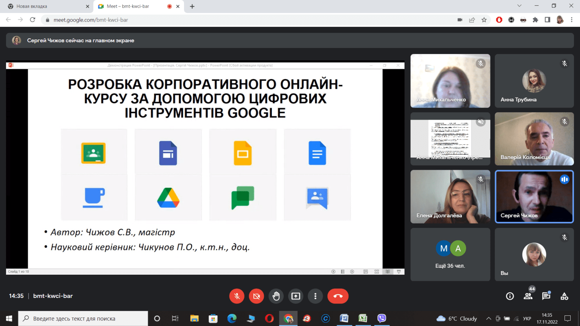Switch to the 'Новая вкладка' browser tab
The image size is (580, 326).
[47, 7]
